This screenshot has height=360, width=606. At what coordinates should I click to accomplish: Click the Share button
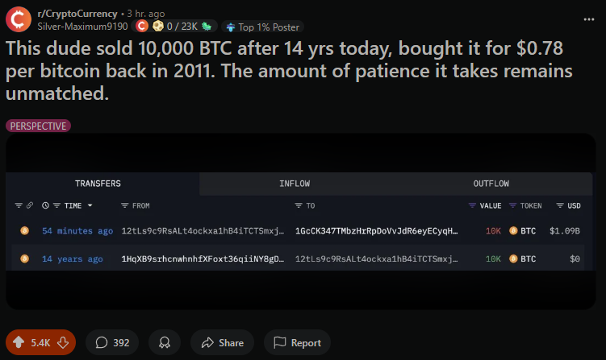pyautogui.click(x=222, y=342)
